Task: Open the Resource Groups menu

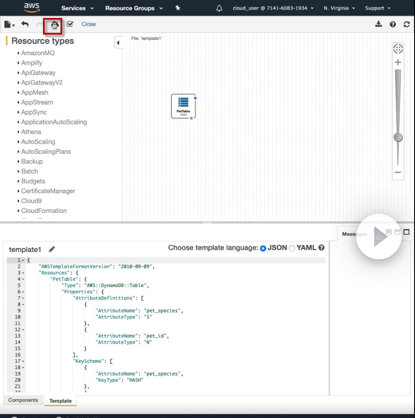Action: 134,8
